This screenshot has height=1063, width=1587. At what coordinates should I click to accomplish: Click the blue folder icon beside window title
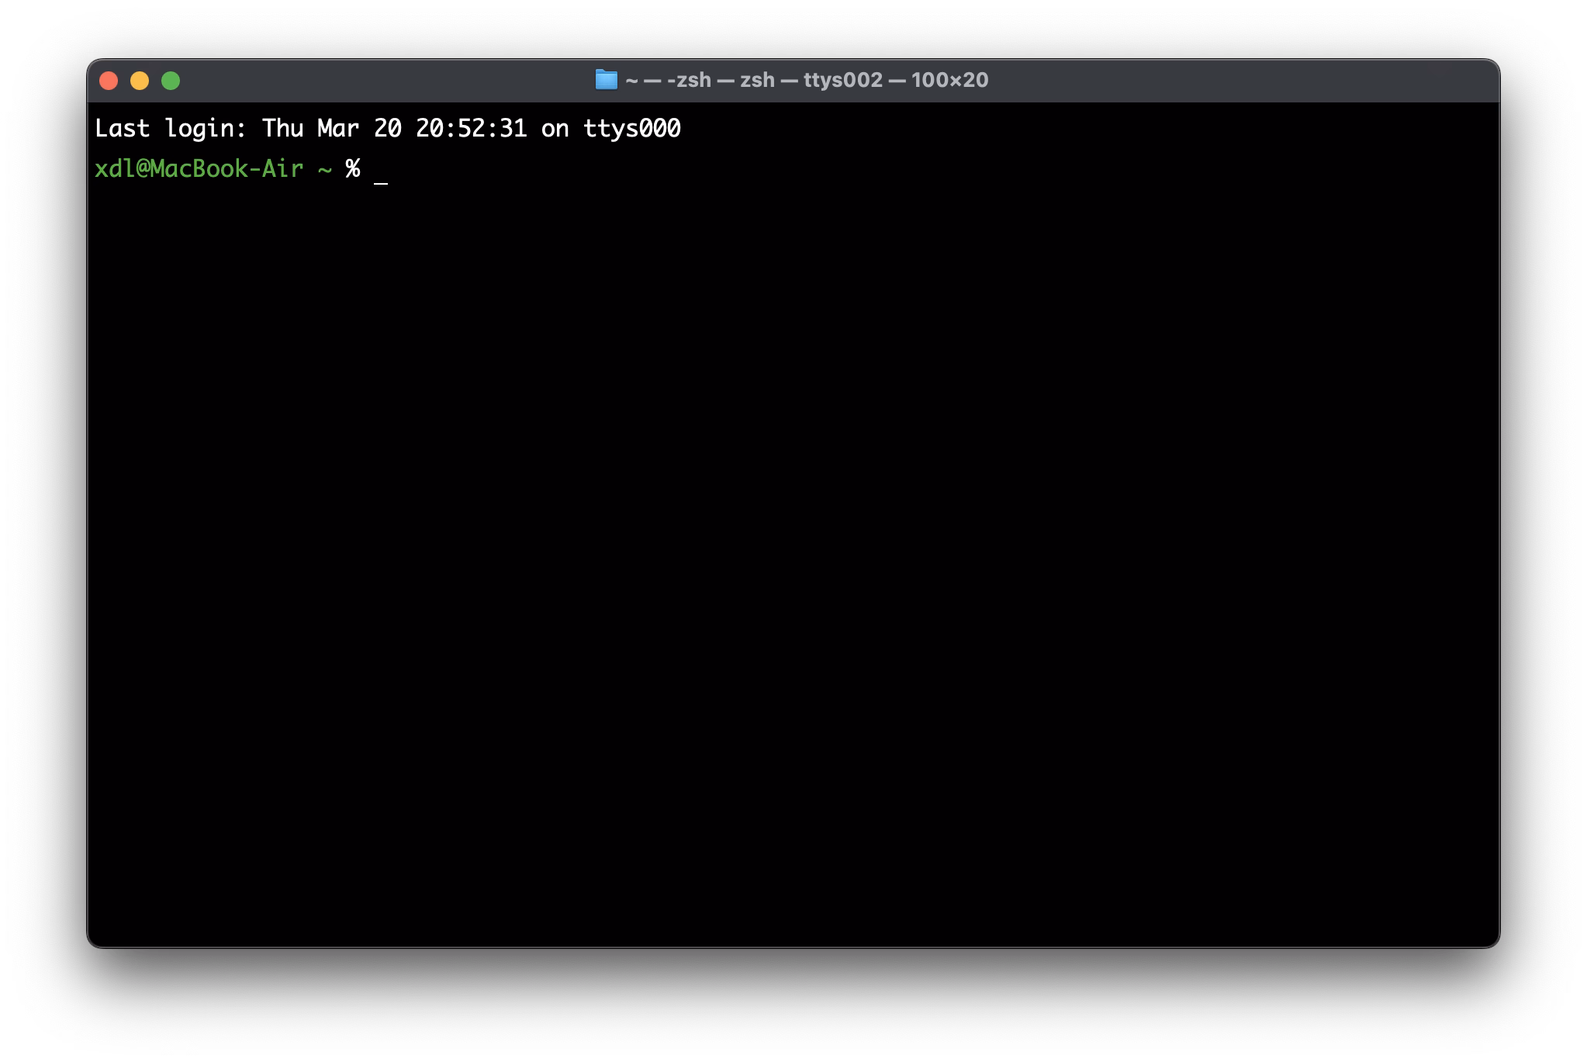coord(607,80)
